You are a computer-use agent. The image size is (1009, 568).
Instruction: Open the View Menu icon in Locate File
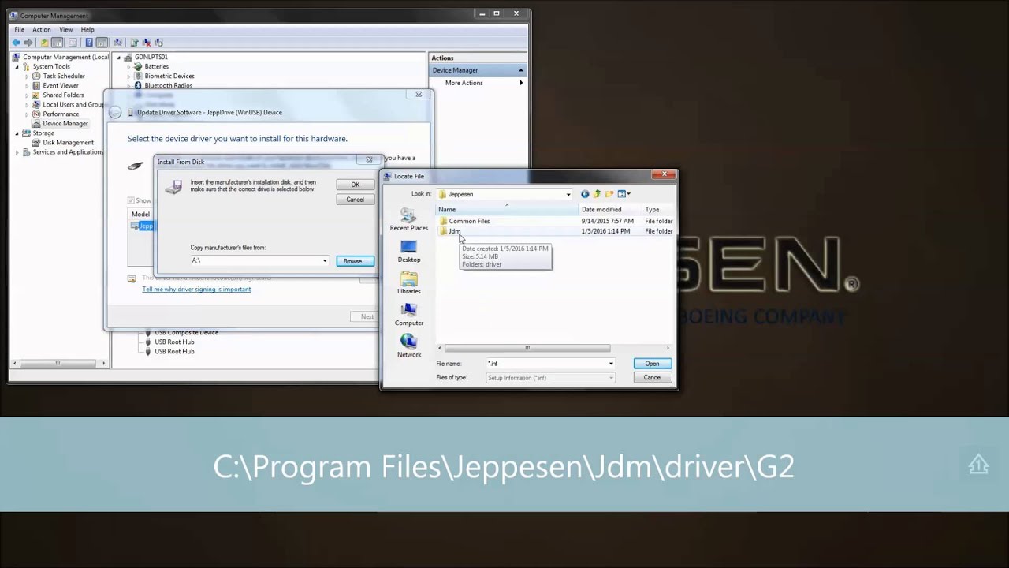pyautogui.click(x=624, y=194)
